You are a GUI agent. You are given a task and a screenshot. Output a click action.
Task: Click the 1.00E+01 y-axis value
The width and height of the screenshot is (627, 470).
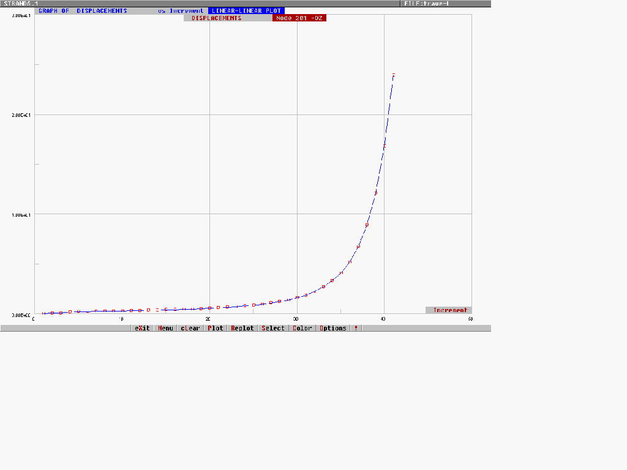[21, 215]
